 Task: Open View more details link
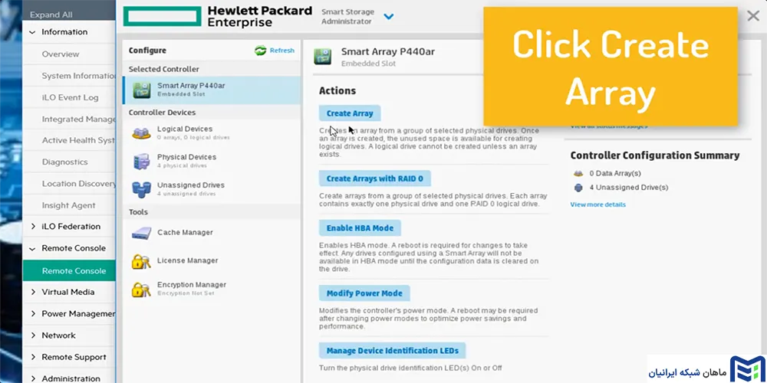(x=597, y=205)
